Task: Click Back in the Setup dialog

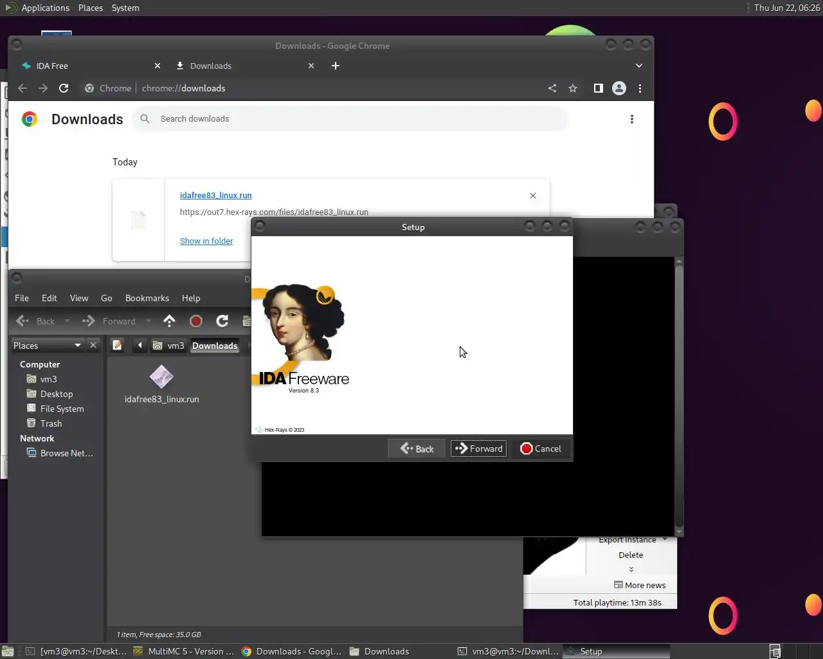Action: [417, 449]
